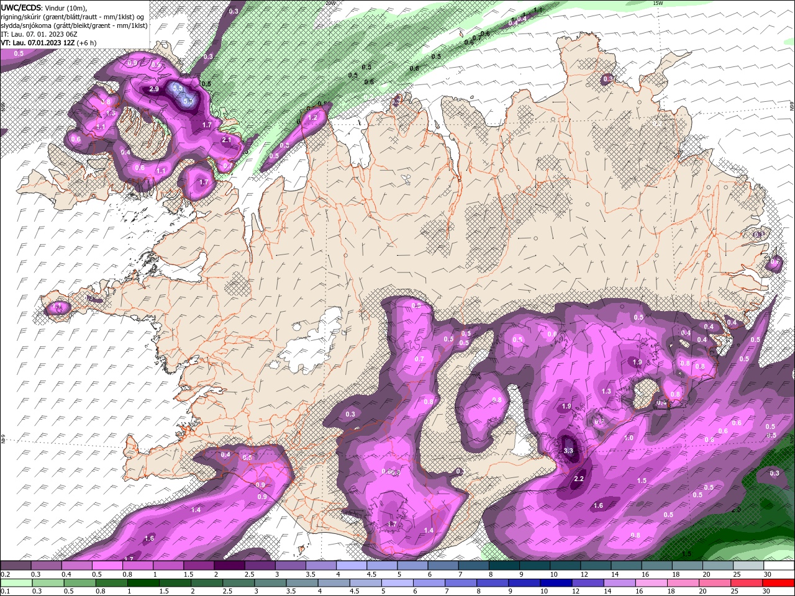Pick upper legend lavender swatch between 4 and 4.5

(352, 565)
